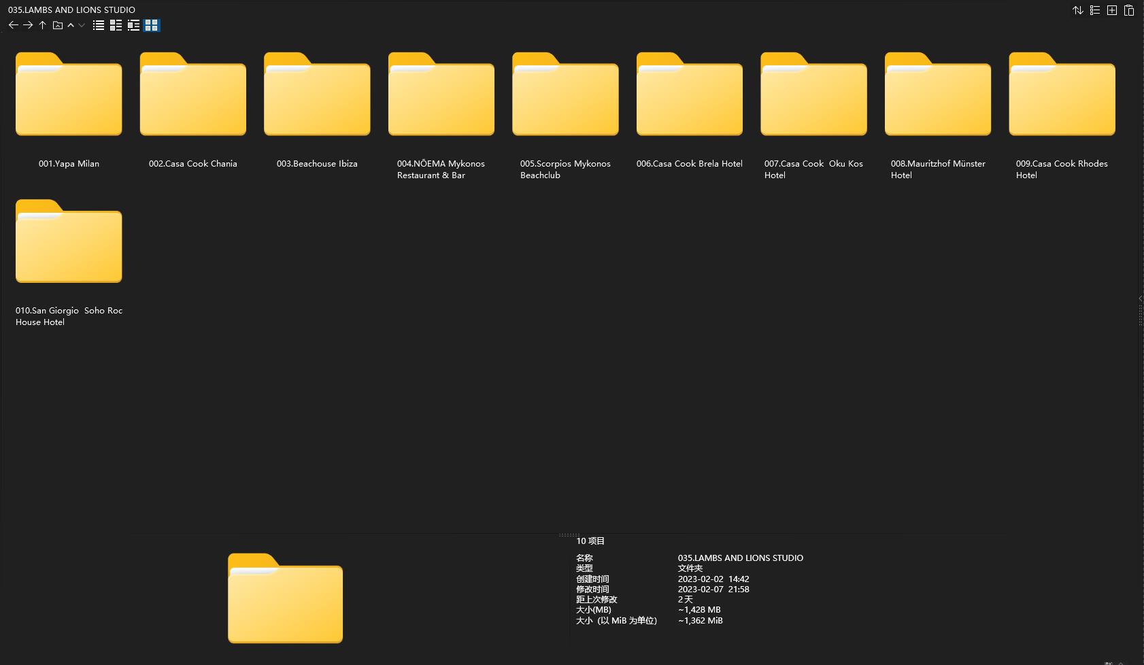This screenshot has width=1144, height=665.
Task: Select the 010.San Giorgio Soho Roc House folder
Action: 69,243
